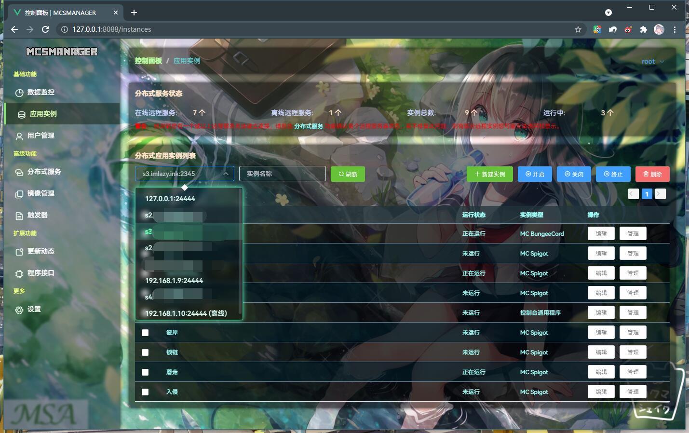Click the red 删除 button
This screenshot has height=433, width=689.
652,174
